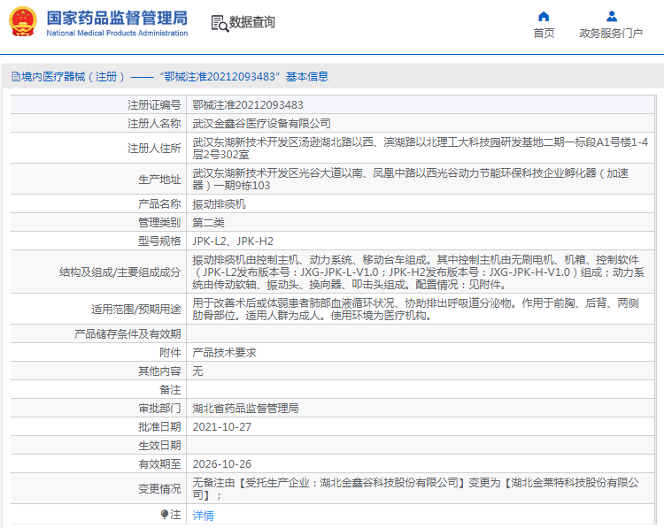Click the 生产地址 row label
The height and width of the screenshot is (528, 664).
point(159,180)
